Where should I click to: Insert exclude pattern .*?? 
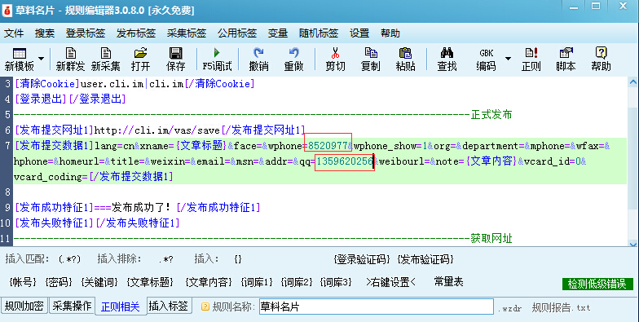pos(166,259)
